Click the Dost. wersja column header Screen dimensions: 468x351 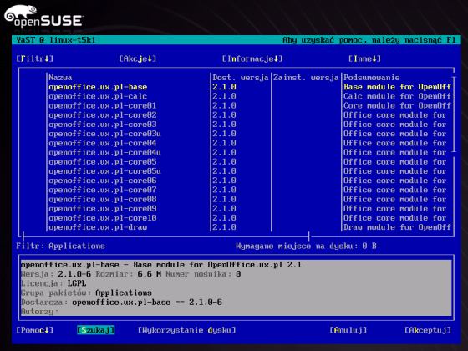pos(241,78)
